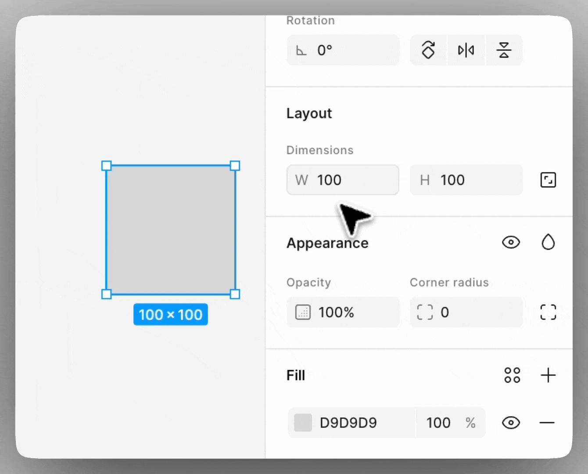Click the flip vertical icon
This screenshot has width=588, height=474.
pos(504,50)
